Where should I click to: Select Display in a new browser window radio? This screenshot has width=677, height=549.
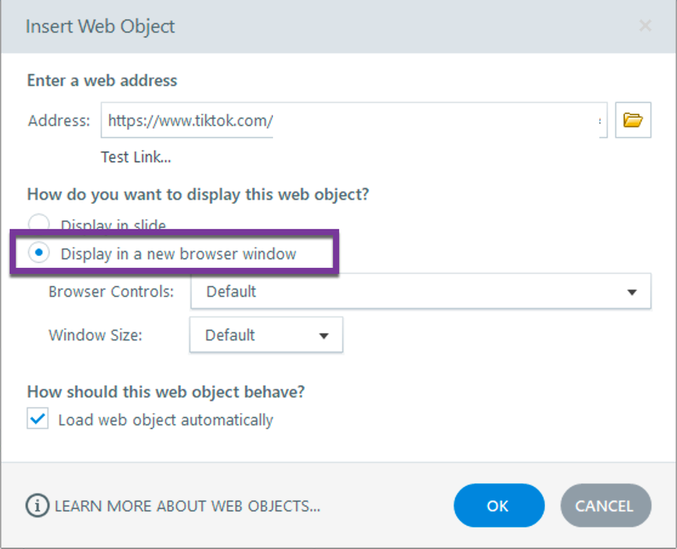click(39, 254)
